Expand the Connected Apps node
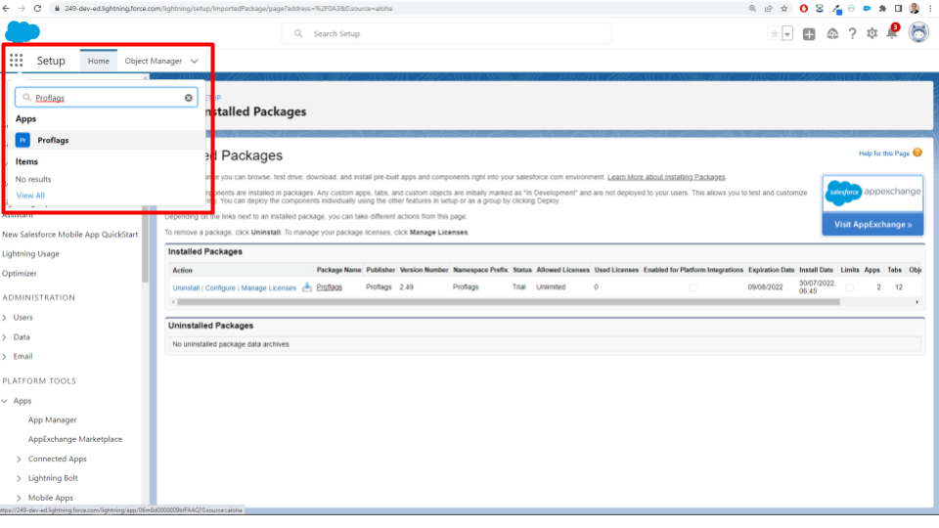Viewport: 939px width, 528px height. coord(19,460)
